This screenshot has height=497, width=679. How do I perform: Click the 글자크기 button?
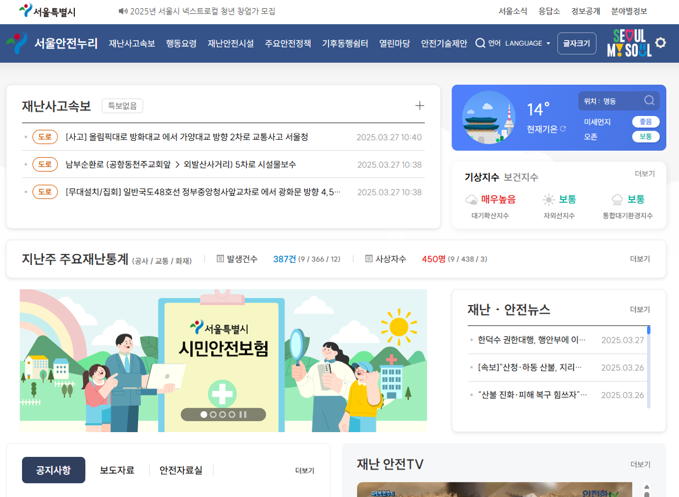[576, 43]
